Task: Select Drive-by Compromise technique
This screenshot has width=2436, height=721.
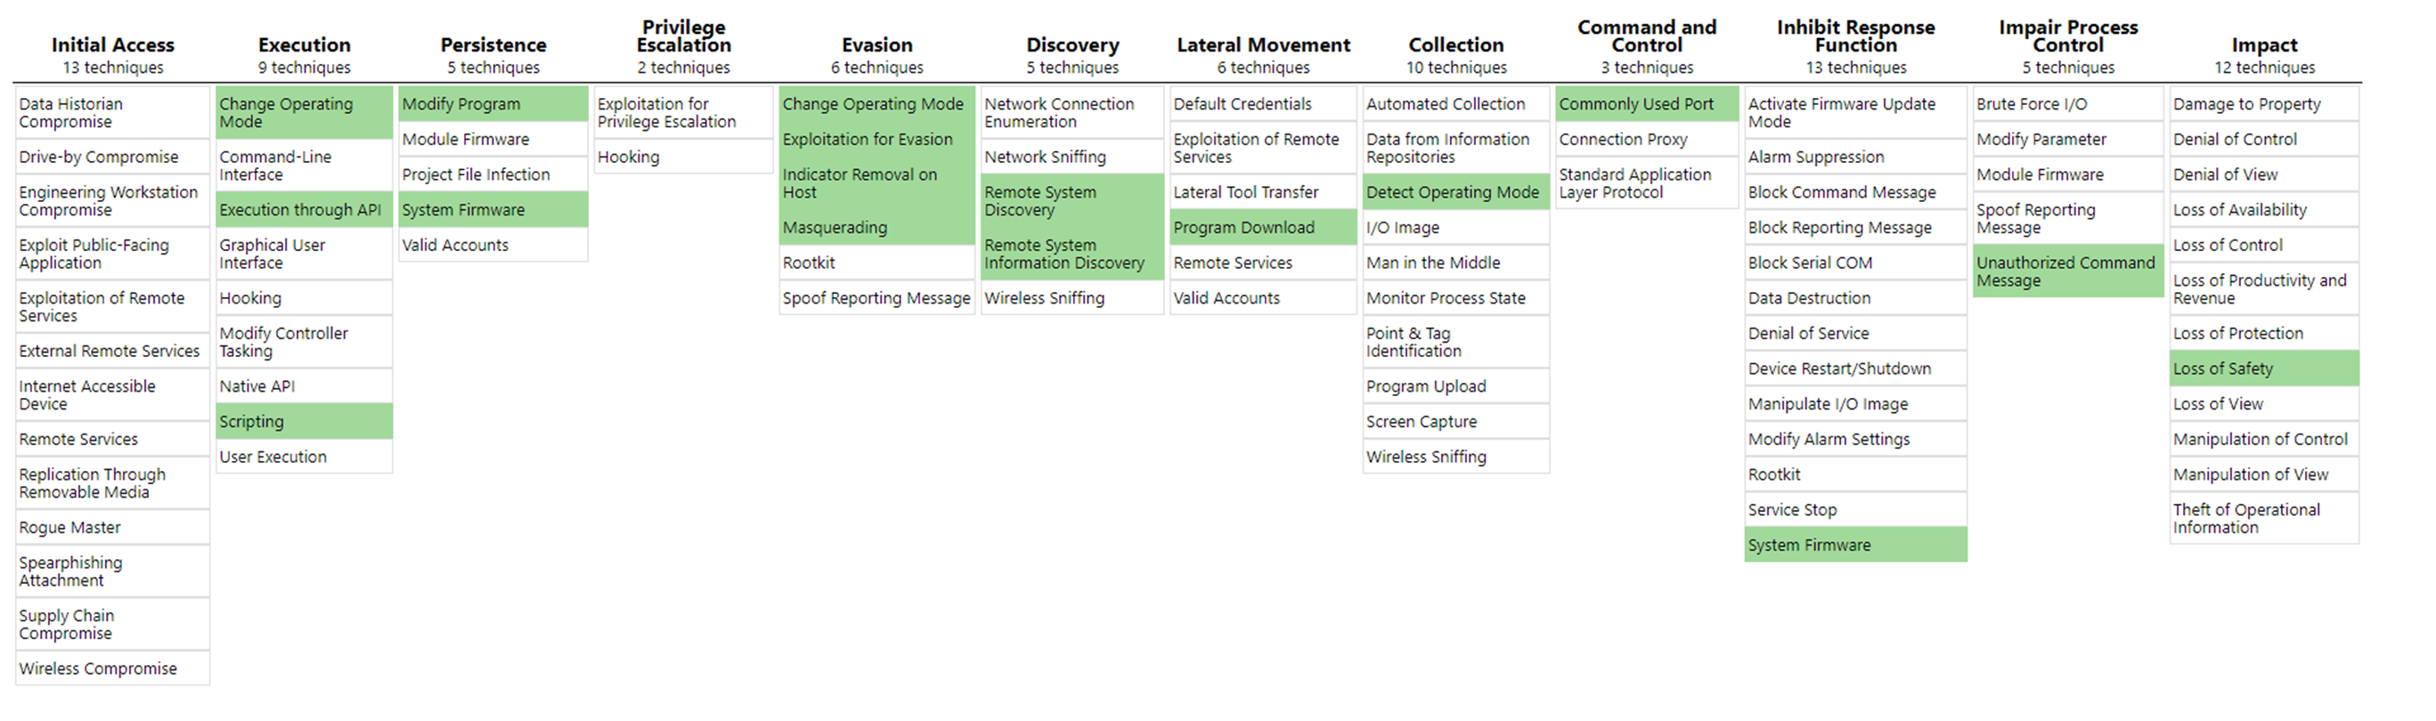Action: tap(112, 157)
